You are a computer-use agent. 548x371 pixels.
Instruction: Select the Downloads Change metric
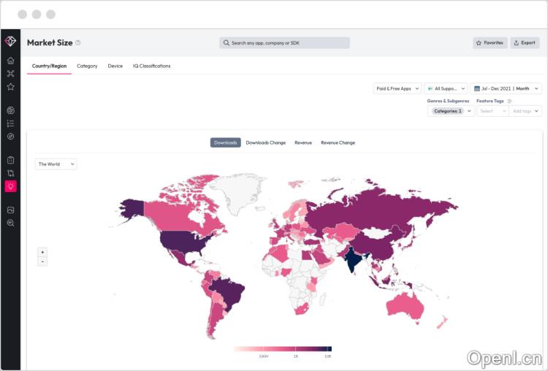tap(266, 142)
